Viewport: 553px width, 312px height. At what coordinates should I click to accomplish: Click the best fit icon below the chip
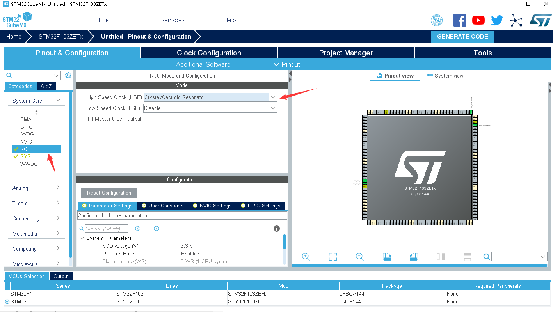[x=333, y=256]
